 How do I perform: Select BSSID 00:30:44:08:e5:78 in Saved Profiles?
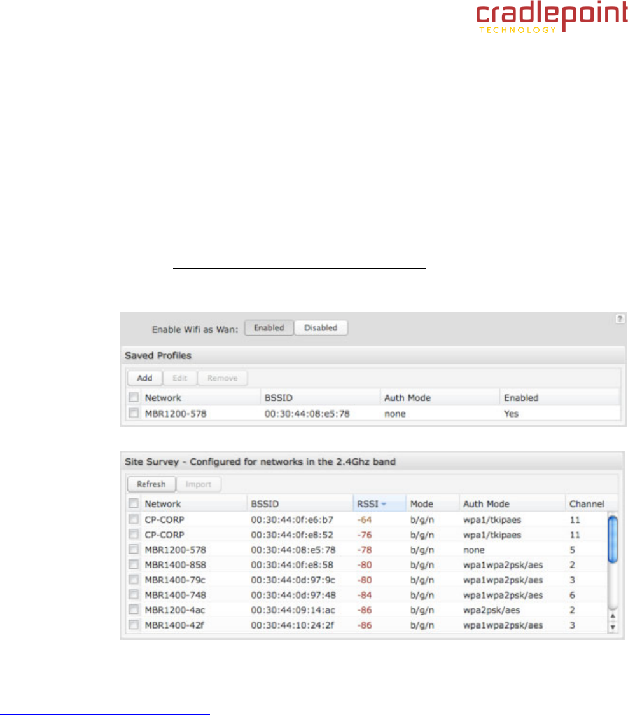[307, 414]
